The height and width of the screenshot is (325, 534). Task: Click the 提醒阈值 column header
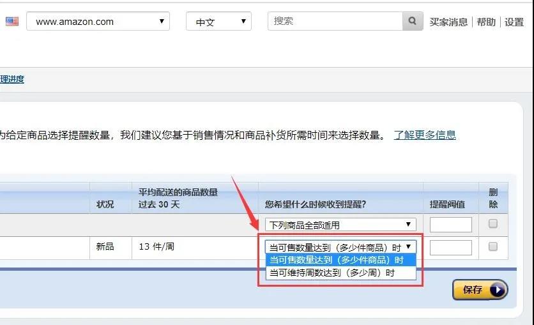tap(447, 204)
